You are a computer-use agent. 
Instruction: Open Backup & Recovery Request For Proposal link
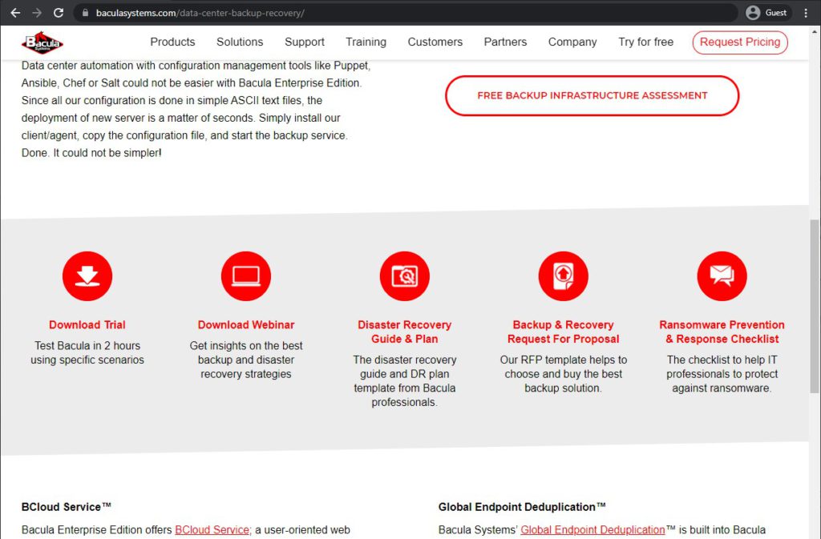[564, 332]
